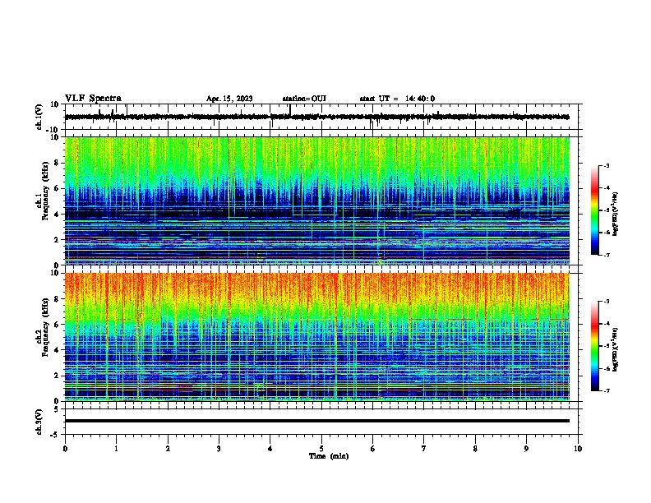
Task: Click the ch.3 thick black voltage trace
Action: point(317,421)
